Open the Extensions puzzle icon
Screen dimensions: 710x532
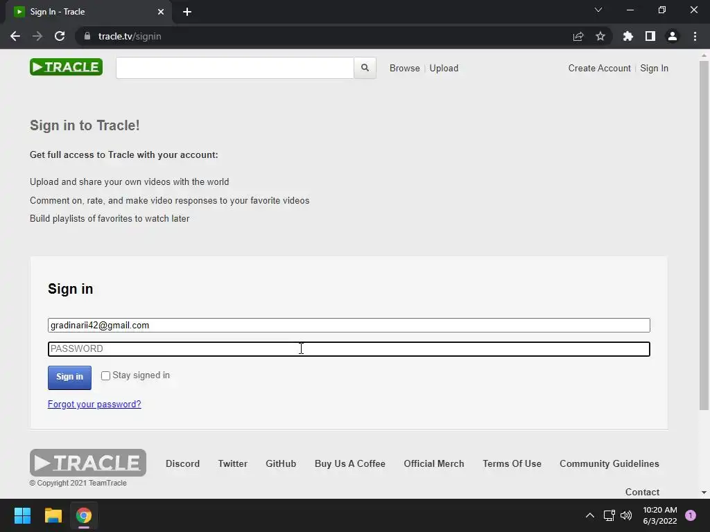(628, 36)
